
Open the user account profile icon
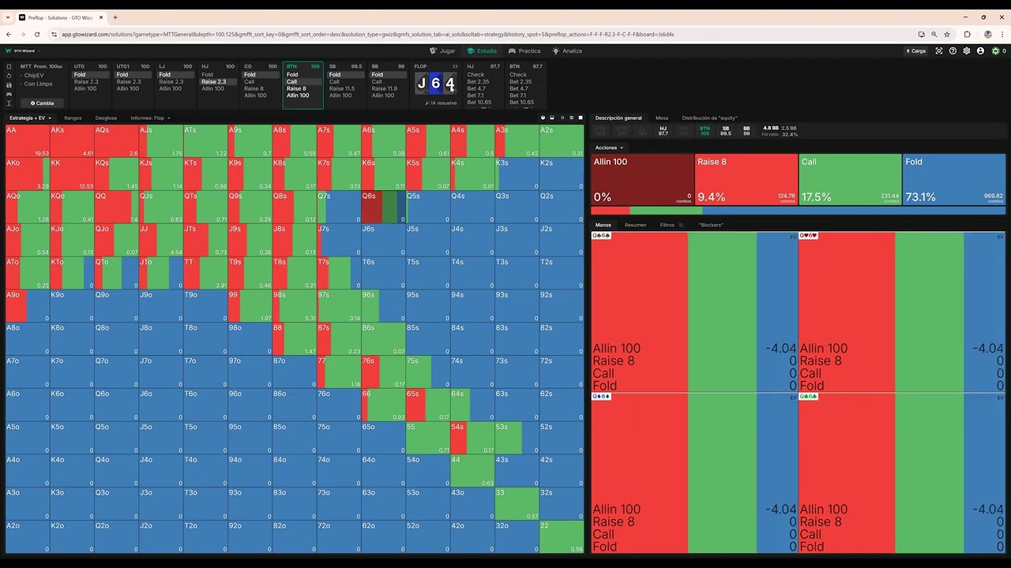point(980,50)
